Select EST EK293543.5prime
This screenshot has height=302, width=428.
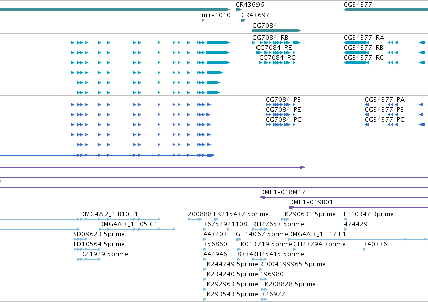(x=230, y=295)
